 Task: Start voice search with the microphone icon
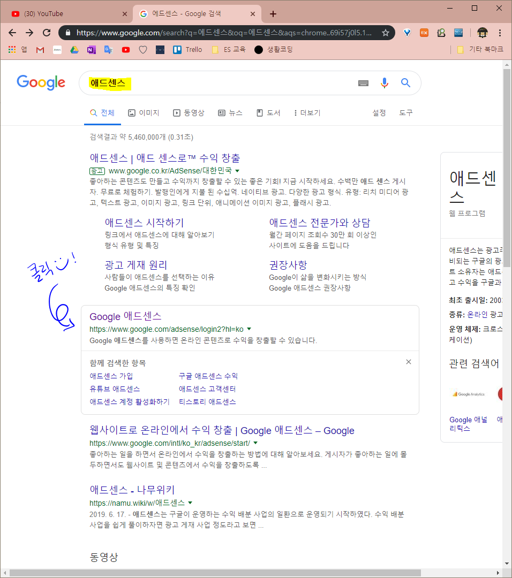(x=385, y=83)
